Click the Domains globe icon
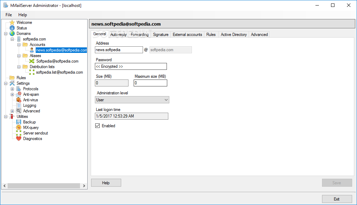Viewport: 357px width, 205px height. 12,34
